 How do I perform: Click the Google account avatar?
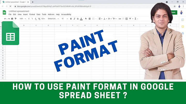coord(181,12)
